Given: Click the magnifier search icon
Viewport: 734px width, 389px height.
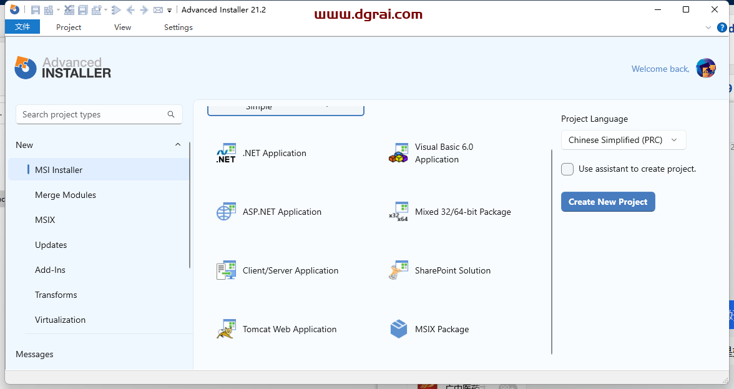Looking at the screenshot, I should point(171,114).
